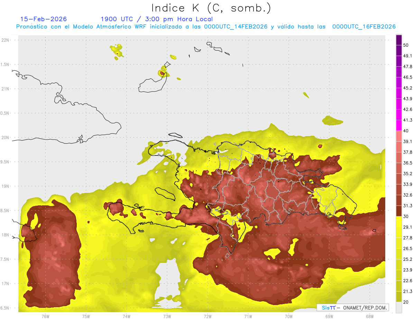Click the 17N latitude label
Viewport: 415px width, 321px height.
coord(6,284)
